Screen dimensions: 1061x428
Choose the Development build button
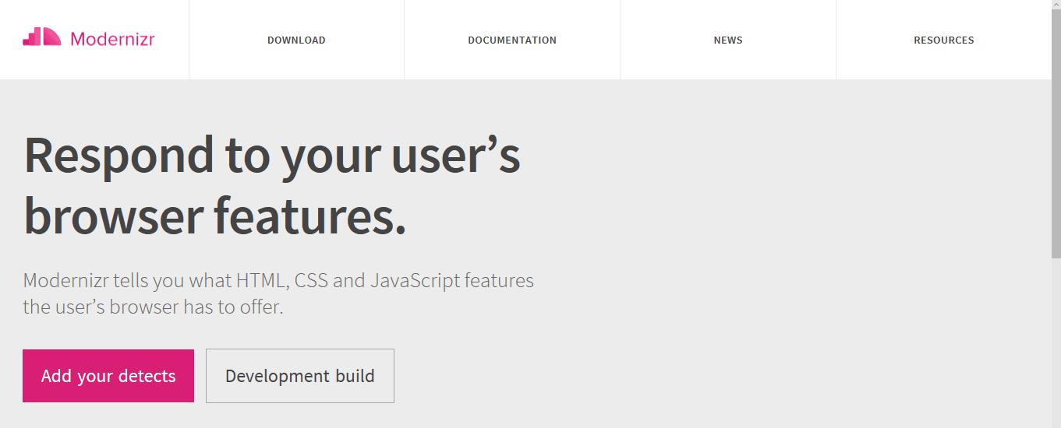coord(300,376)
